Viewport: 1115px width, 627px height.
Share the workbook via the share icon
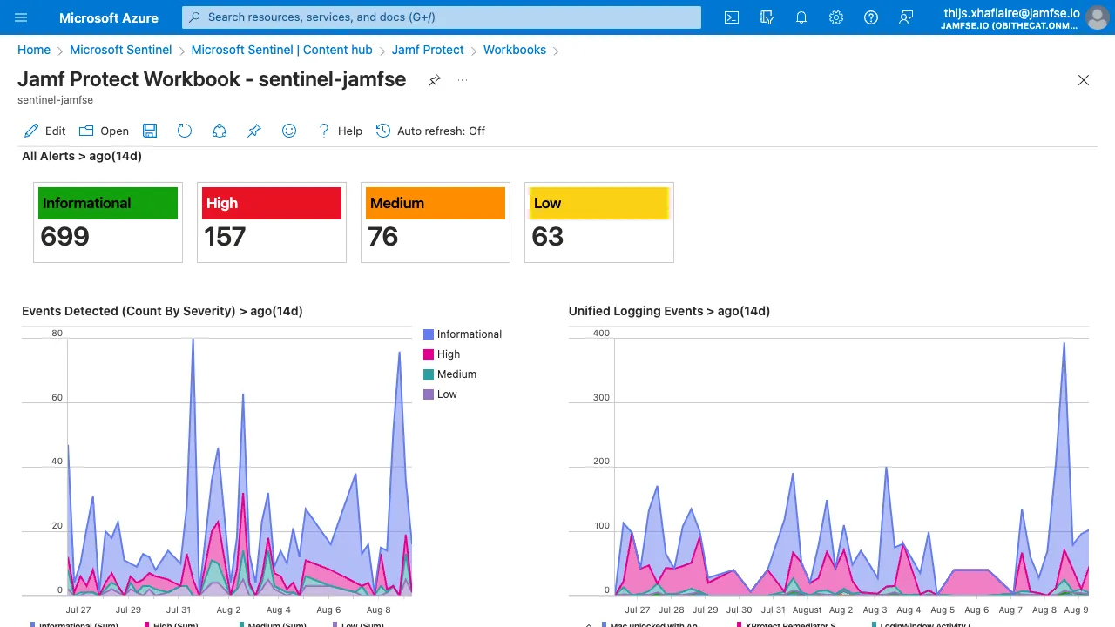pos(219,131)
